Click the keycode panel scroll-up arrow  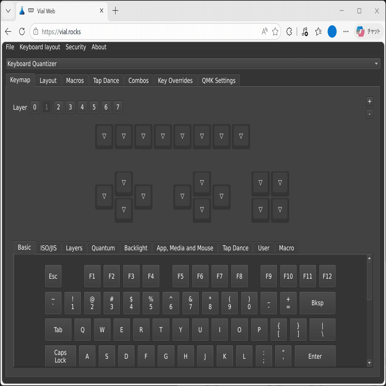pos(369,258)
